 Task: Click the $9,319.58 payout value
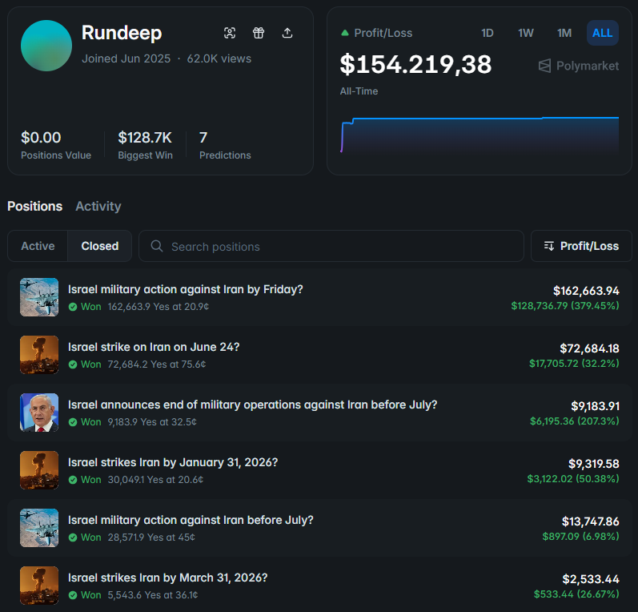(x=594, y=464)
